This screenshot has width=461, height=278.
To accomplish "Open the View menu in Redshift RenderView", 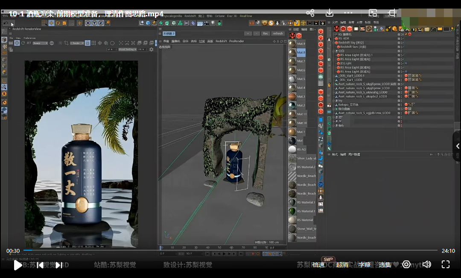I will [18, 38].
